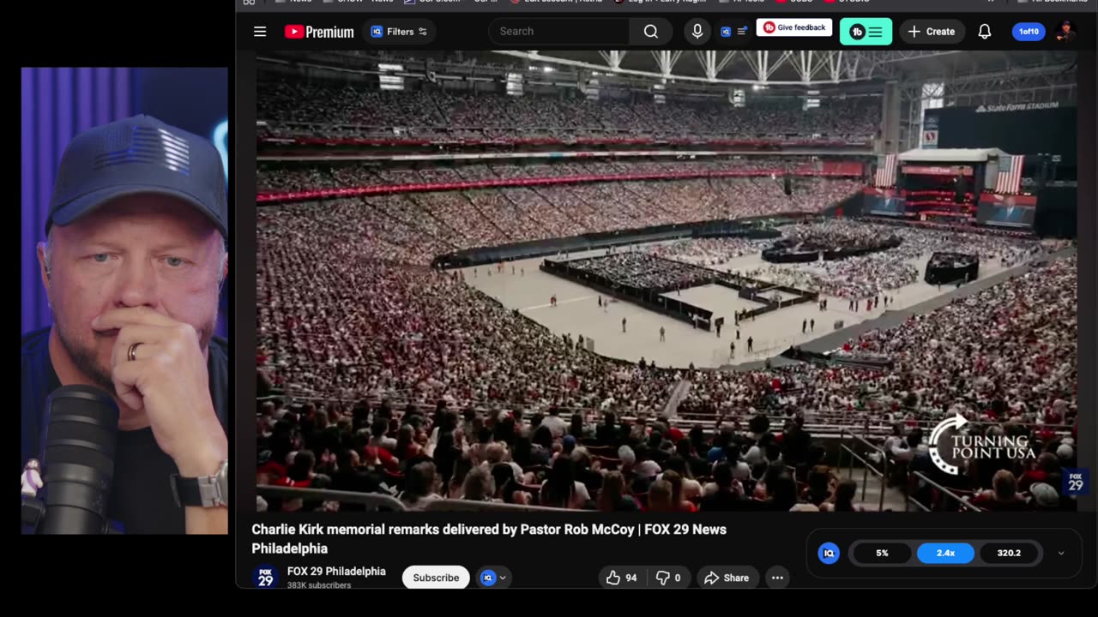The height and width of the screenshot is (617, 1098).
Task: Click the Create button
Action: [932, 32]
